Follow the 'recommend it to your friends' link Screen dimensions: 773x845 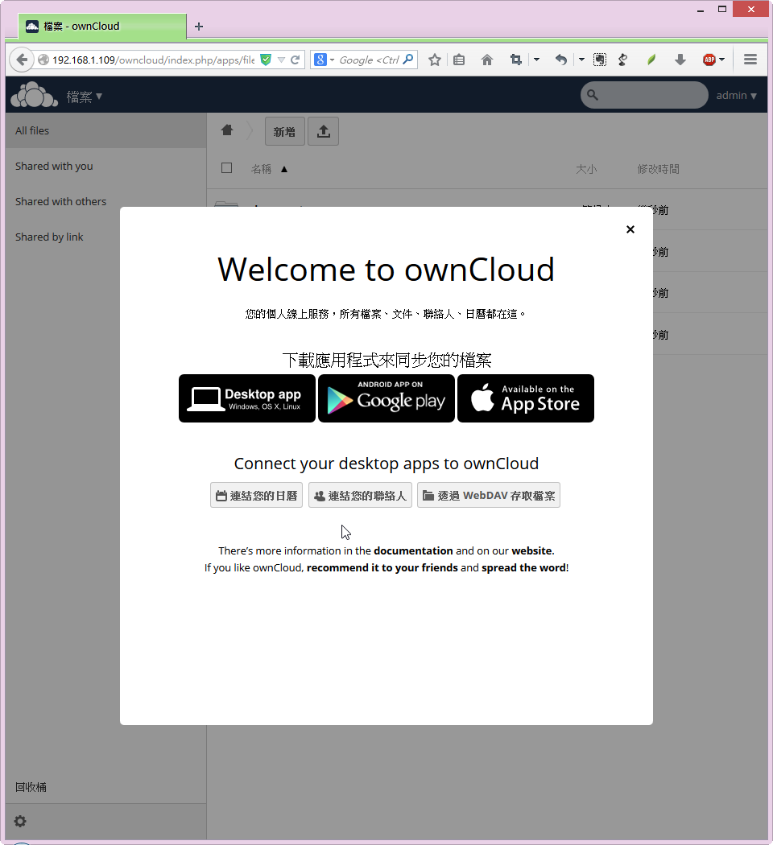click(x=382, y=567)
